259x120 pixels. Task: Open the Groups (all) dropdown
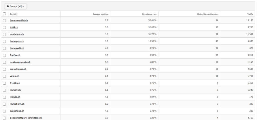click(15, 6)
